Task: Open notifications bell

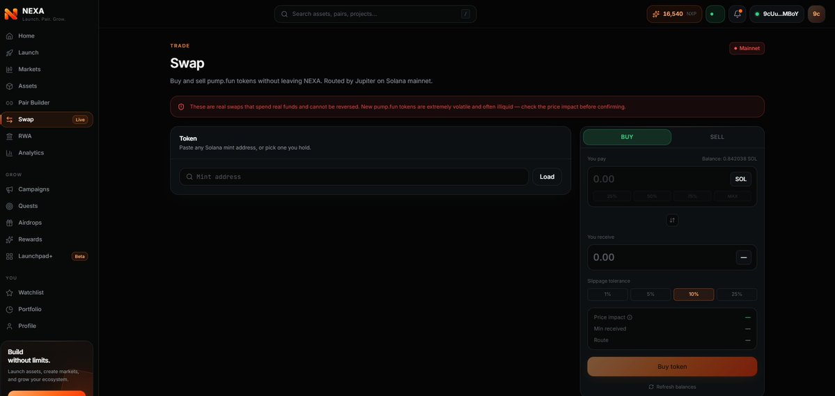Action: point(737,14)
